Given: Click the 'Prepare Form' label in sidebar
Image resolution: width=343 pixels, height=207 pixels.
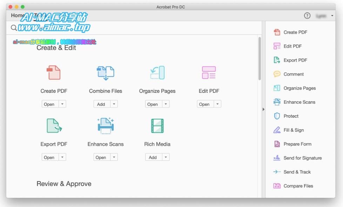Looking at the screenshot, I should [x=297, y=144].
